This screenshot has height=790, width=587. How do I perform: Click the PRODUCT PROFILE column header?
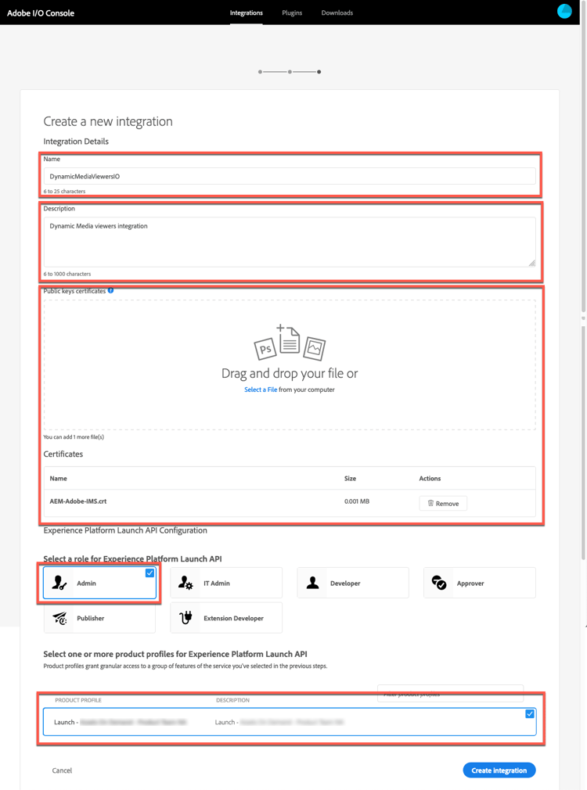[x=78, y=700]
